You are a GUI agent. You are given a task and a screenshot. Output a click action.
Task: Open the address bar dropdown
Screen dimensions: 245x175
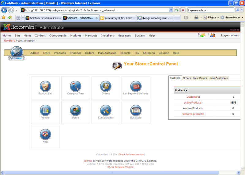coord(171,10)
